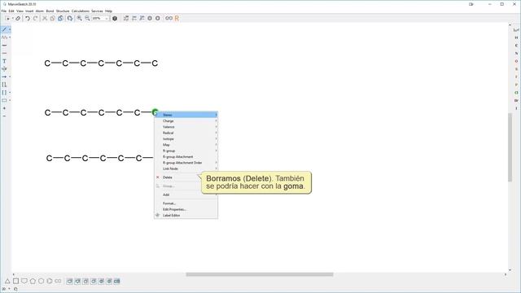This screenshot has height=293, width=521.
Task: Select the single bond drawing tool
Action: [4, 29]
